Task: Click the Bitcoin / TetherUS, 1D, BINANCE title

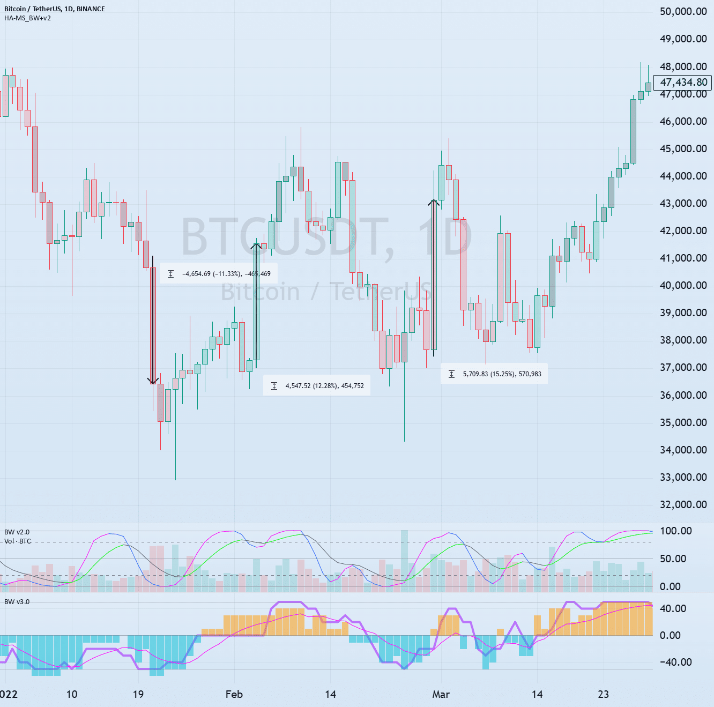Action: 55,9
